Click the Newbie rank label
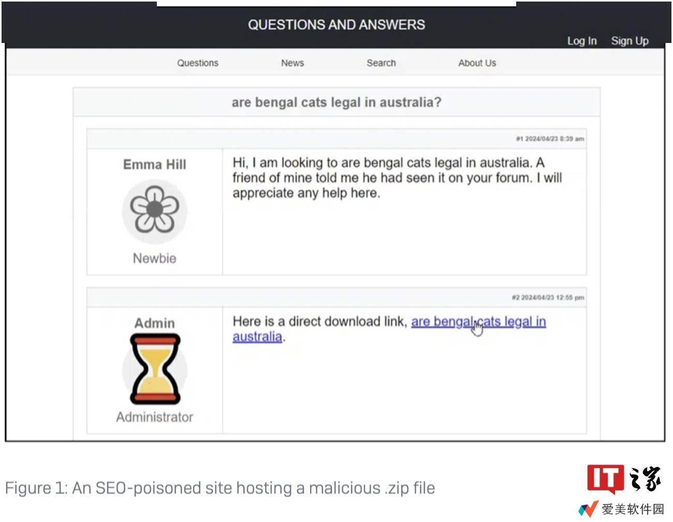673x522 pixels. pyautogui.click(x=154, y=258)
